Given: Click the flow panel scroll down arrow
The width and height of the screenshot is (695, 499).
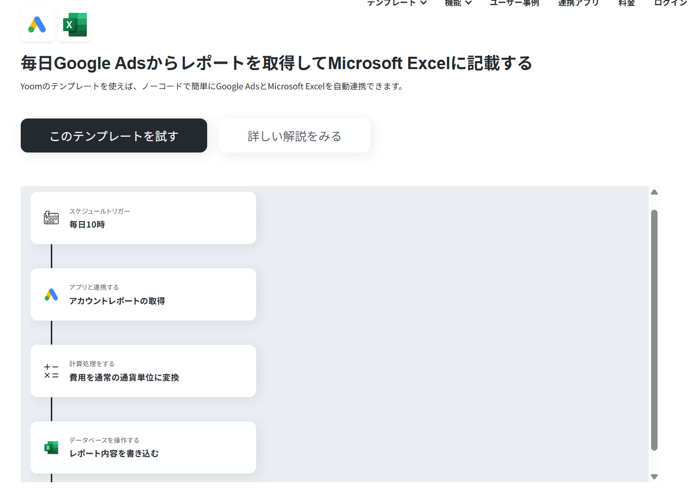Looking at the screenshot, I should tap(655, 477).
